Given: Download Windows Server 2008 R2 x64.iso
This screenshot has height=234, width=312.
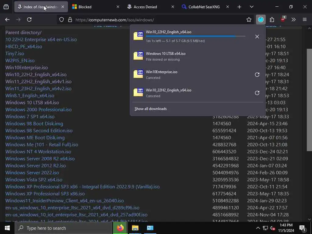Looking at the screenshot, I should pos(40,158).
